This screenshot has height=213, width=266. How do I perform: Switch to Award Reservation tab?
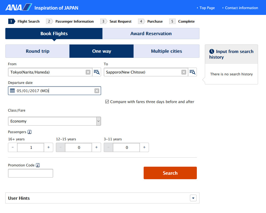151,34
